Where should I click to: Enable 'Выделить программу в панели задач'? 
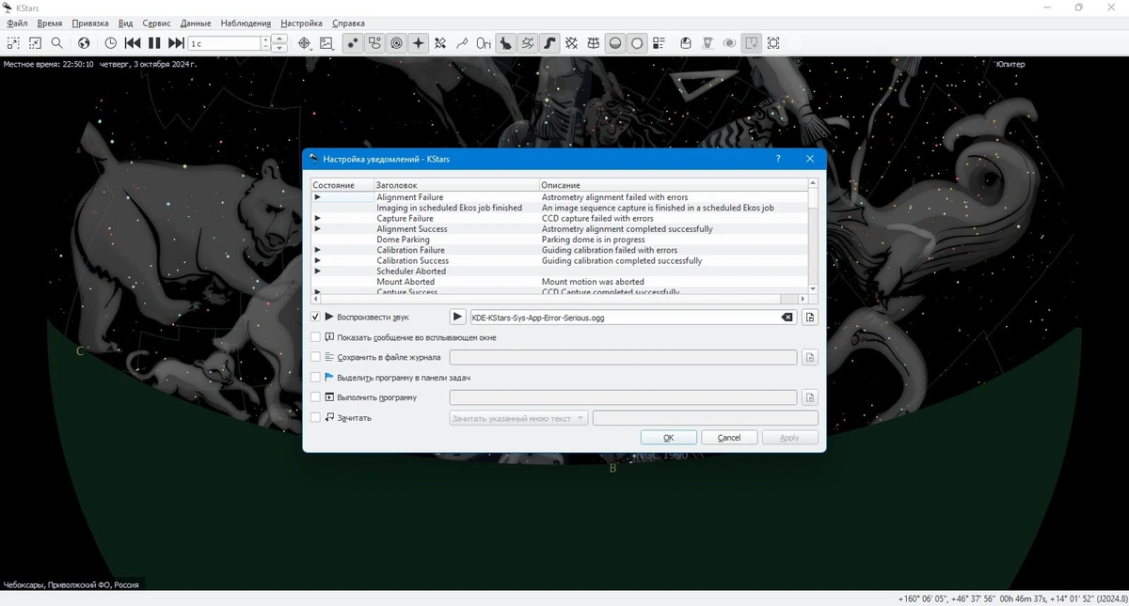pos(315,378)
